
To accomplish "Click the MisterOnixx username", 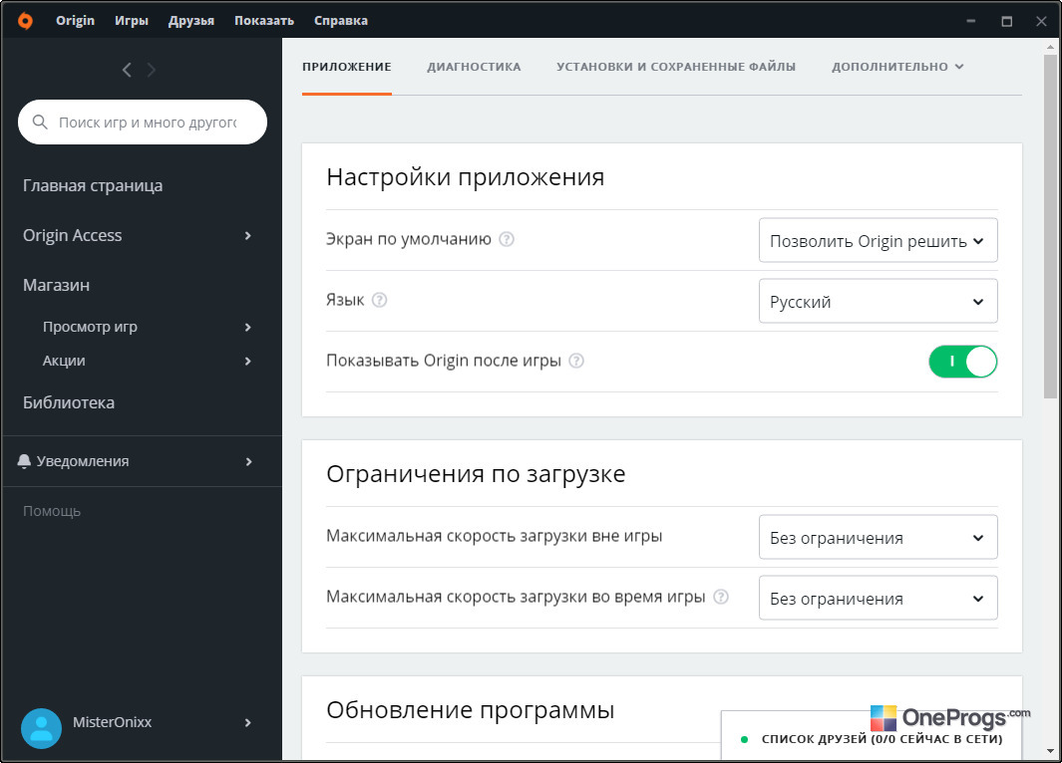I will (113, 722).
